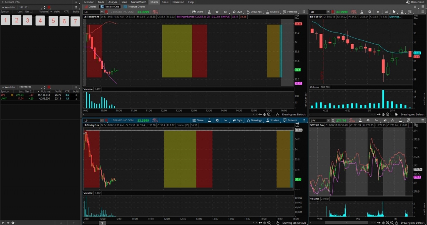427x225 pixels.
Task: Collapse the Watchlist 1111111 section
Action: click(3, 7)
